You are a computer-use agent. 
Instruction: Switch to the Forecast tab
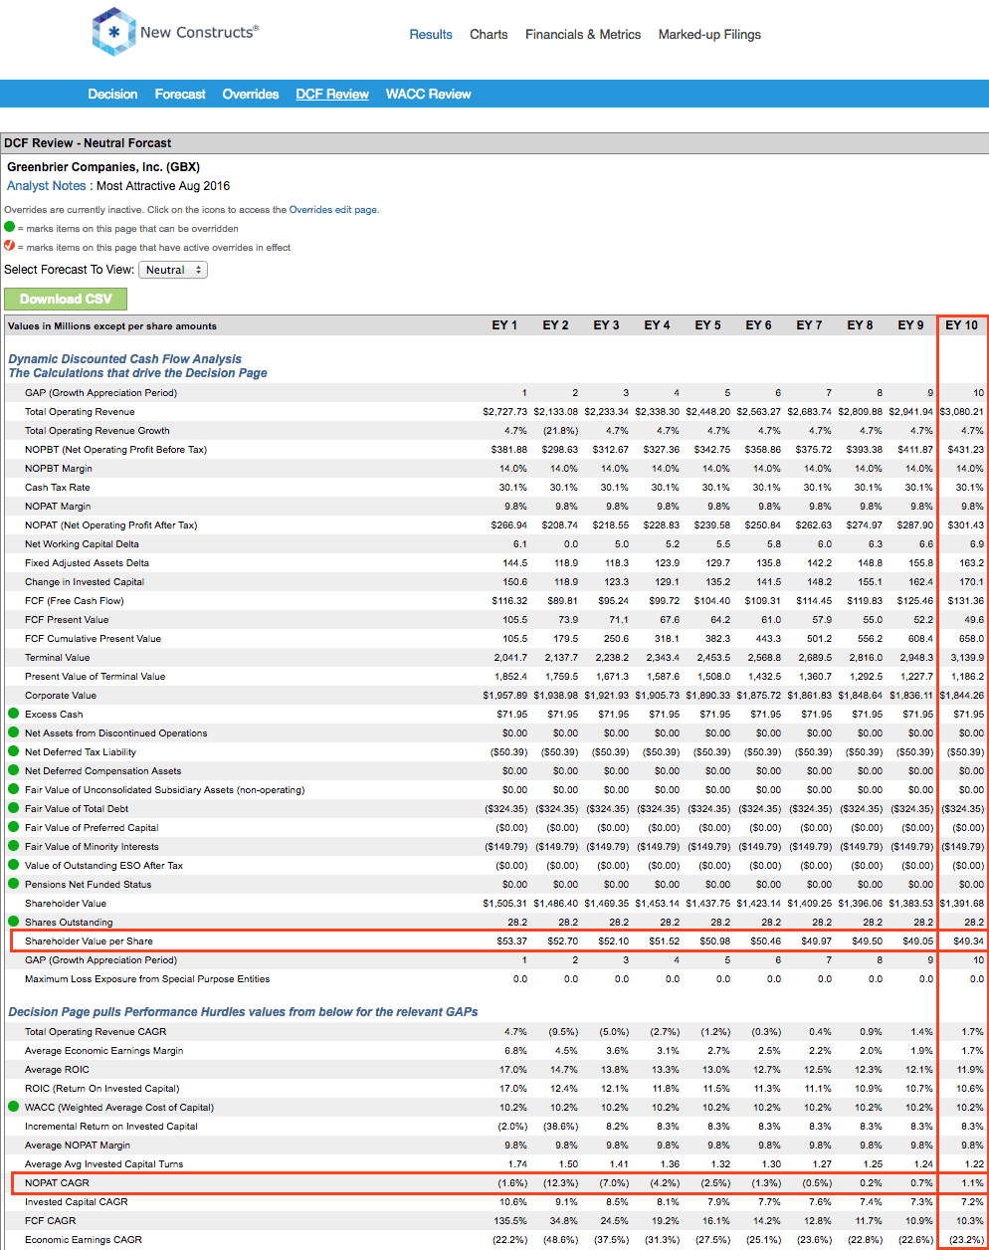tap(180, 94)
